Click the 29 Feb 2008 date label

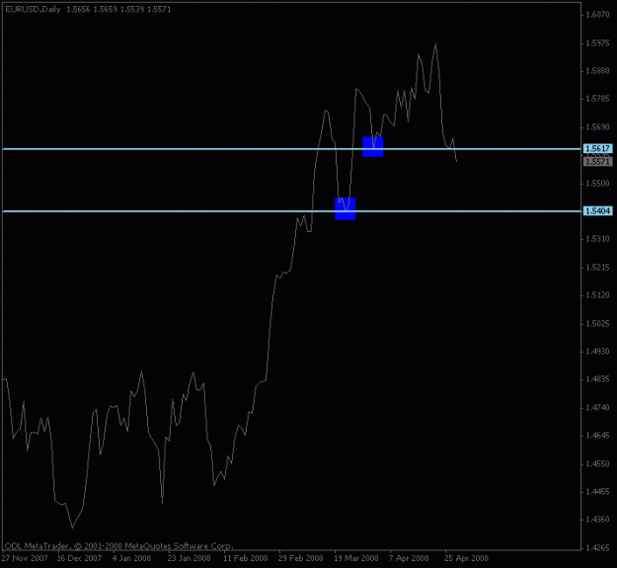click(x=301, y=558)
